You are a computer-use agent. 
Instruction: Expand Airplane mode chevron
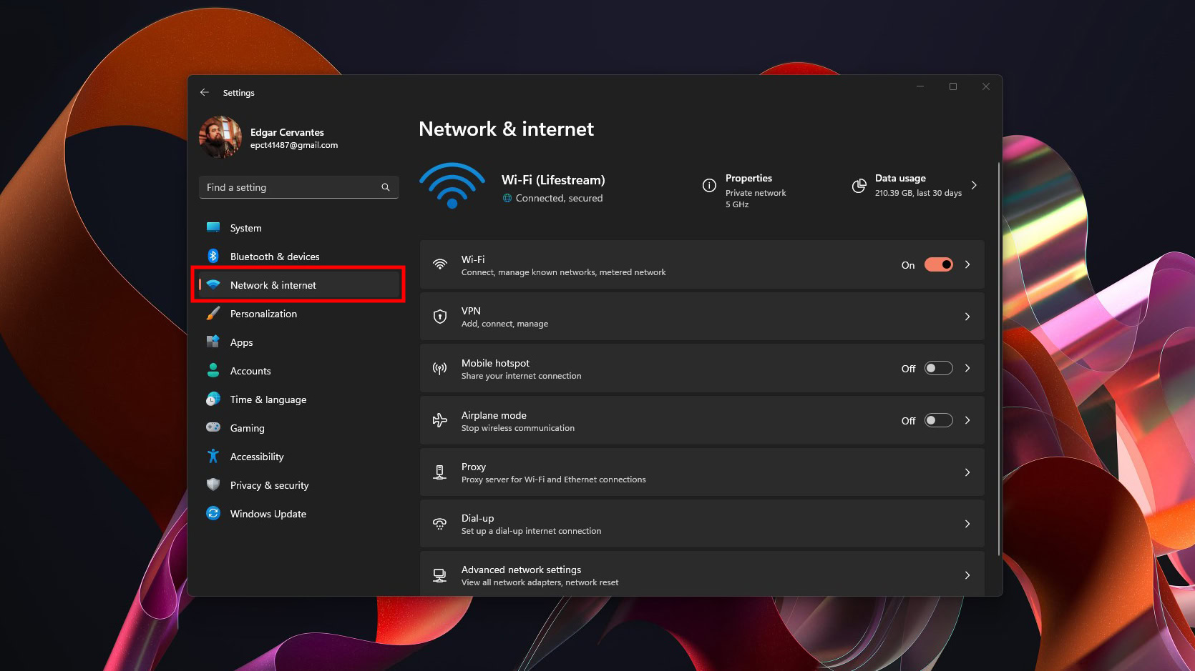tap(967, 420)
